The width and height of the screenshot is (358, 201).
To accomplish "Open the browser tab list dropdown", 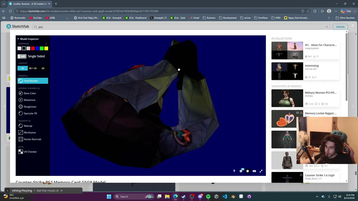I will tap(4, 4).
